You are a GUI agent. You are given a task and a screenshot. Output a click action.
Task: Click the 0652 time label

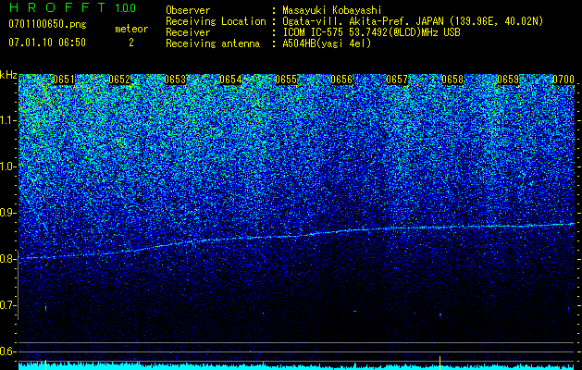coord(119,80)
